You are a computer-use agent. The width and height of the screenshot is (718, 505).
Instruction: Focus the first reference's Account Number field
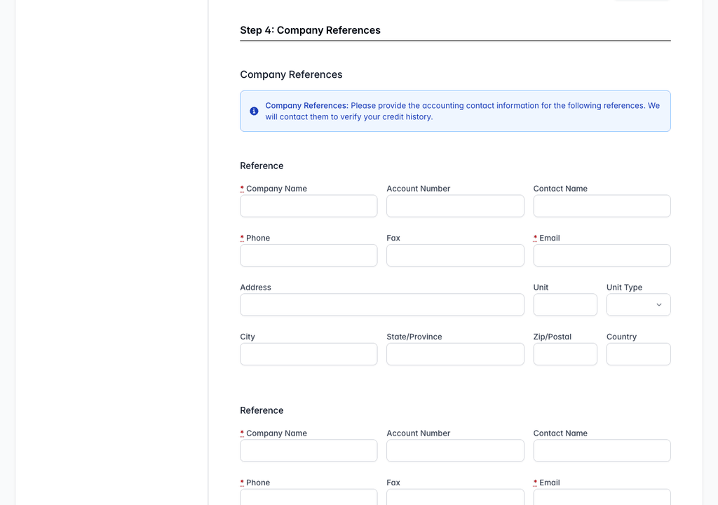click(455, 206)
